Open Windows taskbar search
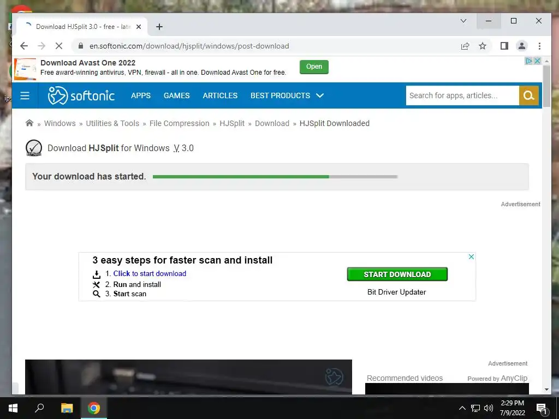Screen dimensions: 559x419 click(39, 408)
